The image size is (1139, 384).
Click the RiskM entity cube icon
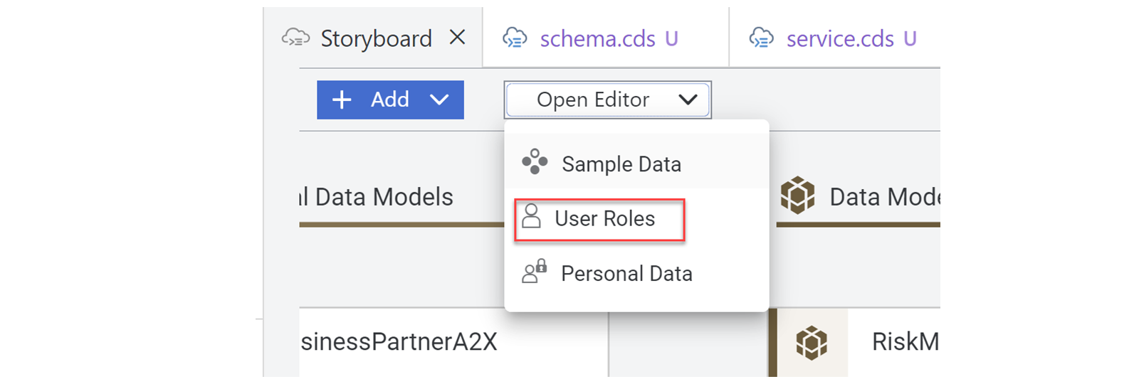coord(812,343)
